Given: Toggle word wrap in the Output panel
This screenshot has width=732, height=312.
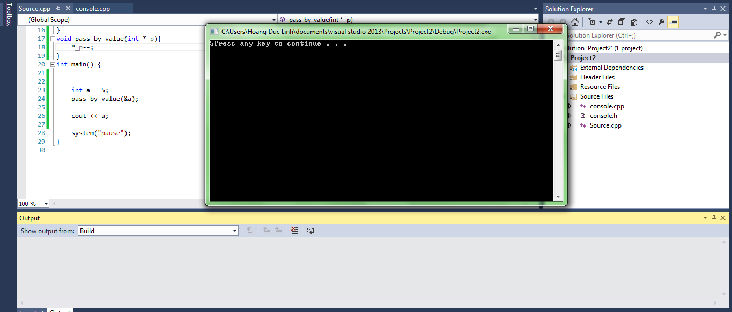Looking at the screenshot, I should point(310,231).
